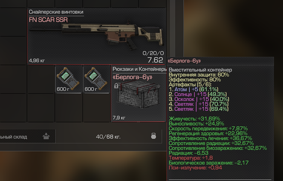Click the «Берлога-6у» tooltip title
The image size is (283, 181).
184,61
